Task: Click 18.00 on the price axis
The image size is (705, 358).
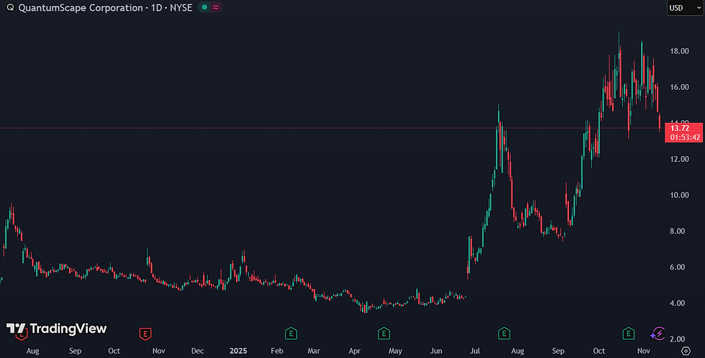Action: [x=679, y=51]
